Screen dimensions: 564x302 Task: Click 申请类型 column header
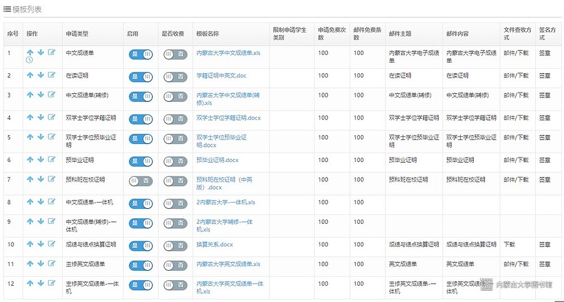click(x=77, y=34)
